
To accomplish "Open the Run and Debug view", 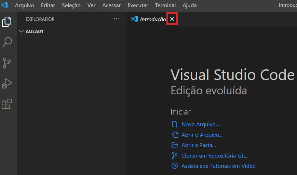I will (7, 83).
